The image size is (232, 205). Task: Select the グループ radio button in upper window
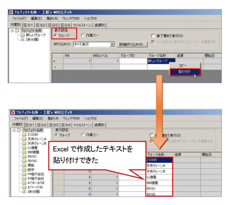[x=56, y=35]
